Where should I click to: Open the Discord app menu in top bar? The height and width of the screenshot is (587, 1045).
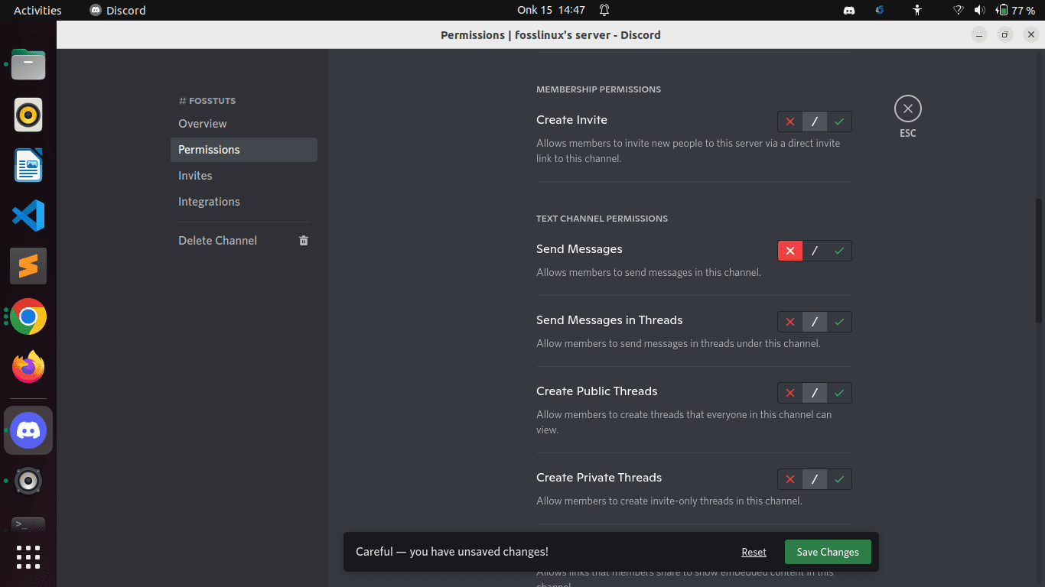click(118, 10)
